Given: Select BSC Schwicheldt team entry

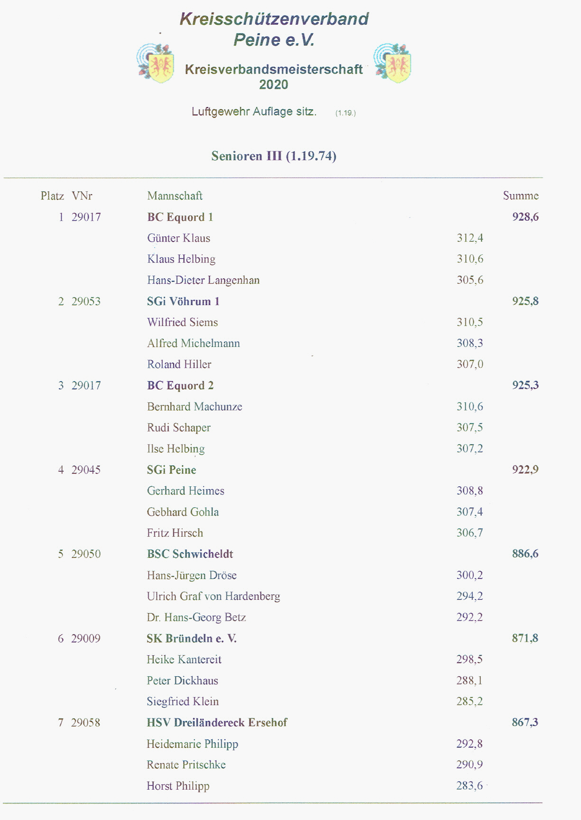Looking at the screenshot, I should point(190,554).
